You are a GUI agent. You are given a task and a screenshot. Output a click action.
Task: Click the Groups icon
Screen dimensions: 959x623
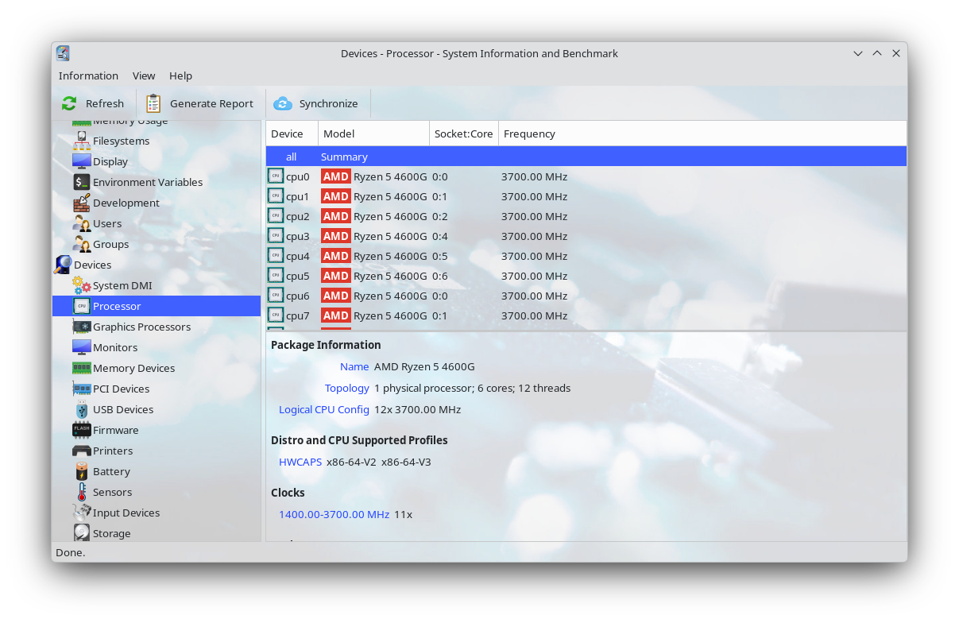pos(82,244)
